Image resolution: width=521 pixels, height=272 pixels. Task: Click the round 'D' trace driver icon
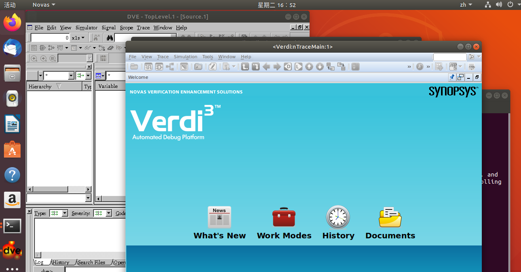click(x=288, y=67)
